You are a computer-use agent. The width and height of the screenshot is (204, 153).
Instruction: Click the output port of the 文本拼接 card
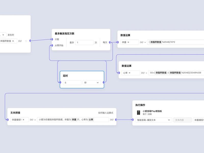(x=116, y=120)
